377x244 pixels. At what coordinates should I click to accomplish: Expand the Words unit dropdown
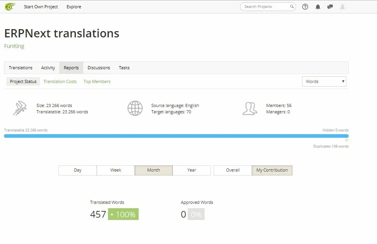pyautogui.click(x=324, y=81)
